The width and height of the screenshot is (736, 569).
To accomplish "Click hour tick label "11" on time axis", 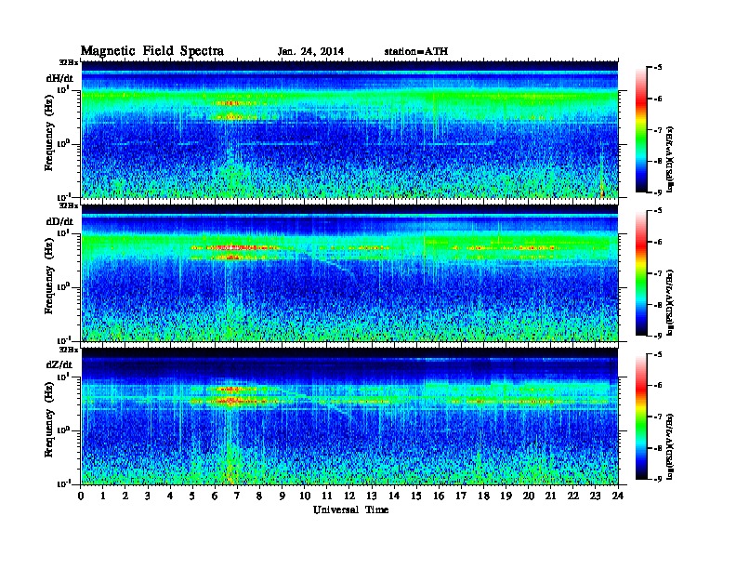I will [327, 496].
